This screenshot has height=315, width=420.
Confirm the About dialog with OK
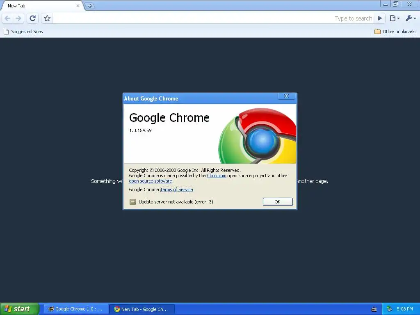pyautogui.click(x=278, y=202)
